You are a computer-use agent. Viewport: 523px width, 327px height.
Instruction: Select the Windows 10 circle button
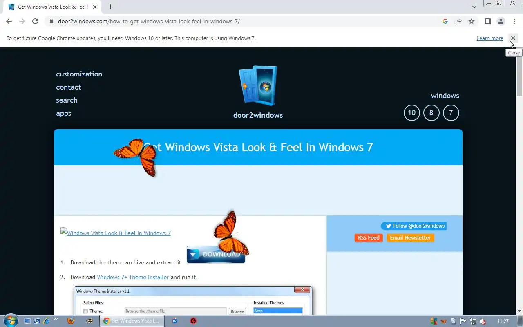pyautogui.click(x=411, y=113)
